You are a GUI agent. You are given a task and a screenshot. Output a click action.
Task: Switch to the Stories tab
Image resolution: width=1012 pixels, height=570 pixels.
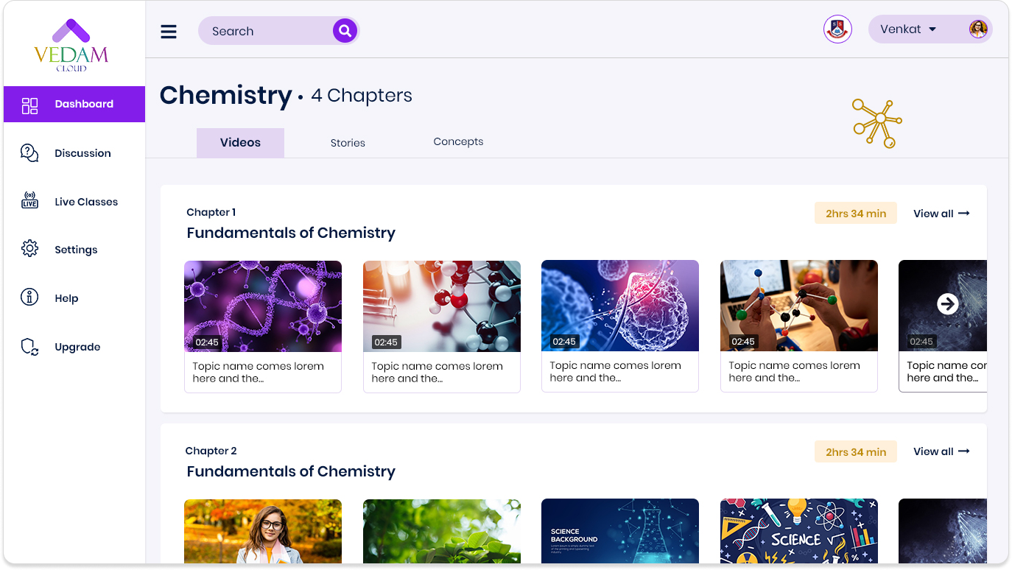click(x=348, y=143)
